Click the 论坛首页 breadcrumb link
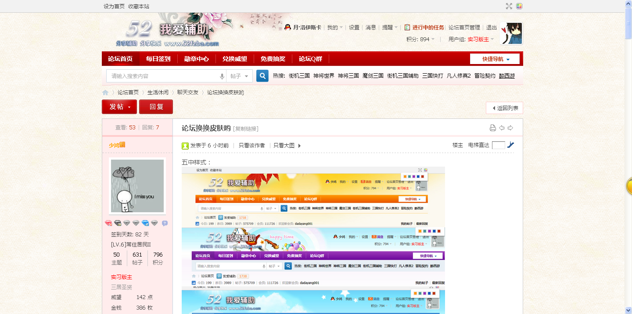Screen dimensions: 632x314 [x=128, y=93]
